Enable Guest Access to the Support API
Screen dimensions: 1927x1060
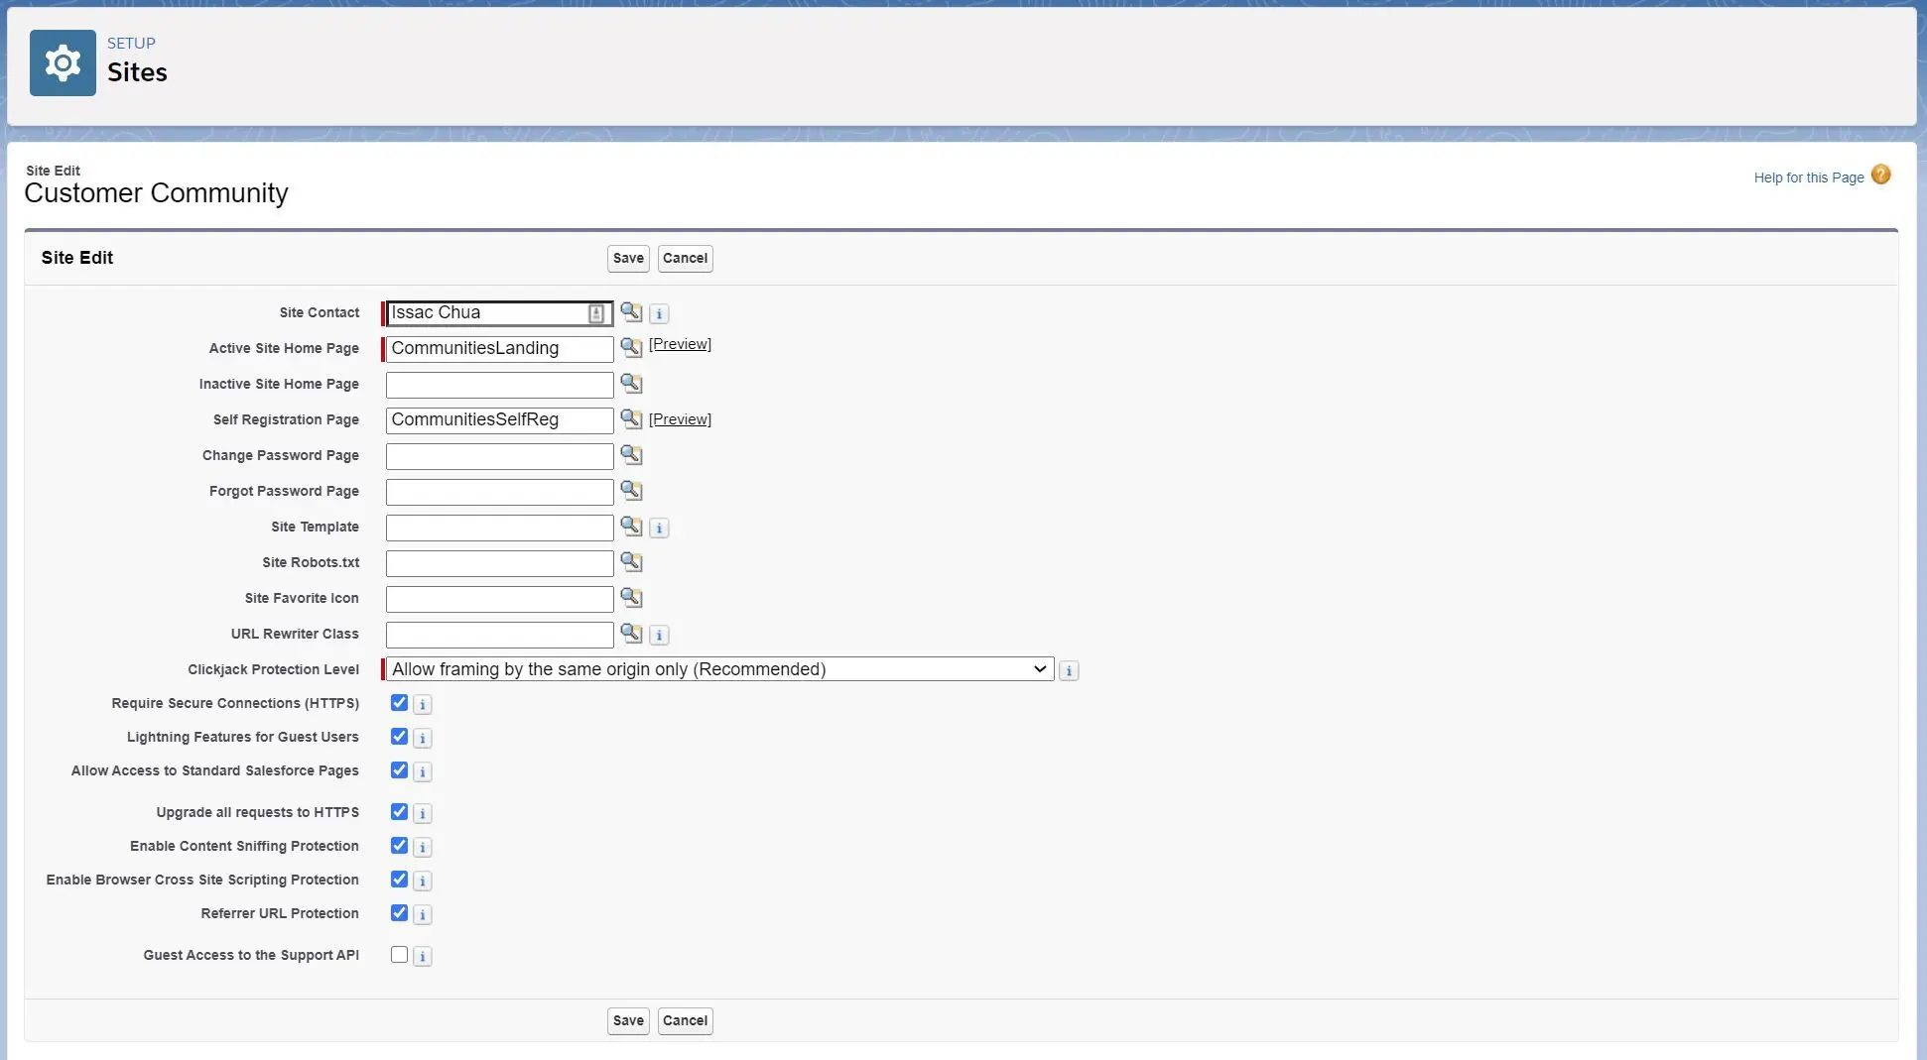pyautogui.click(x=399, y=955)
